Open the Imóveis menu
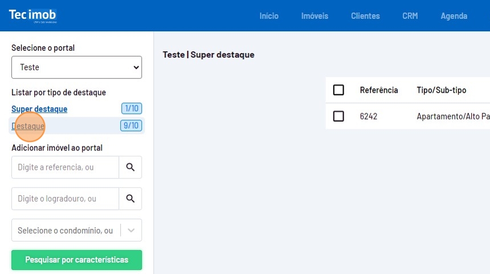This screenshot has height=274, width=490. click(315, 16)
